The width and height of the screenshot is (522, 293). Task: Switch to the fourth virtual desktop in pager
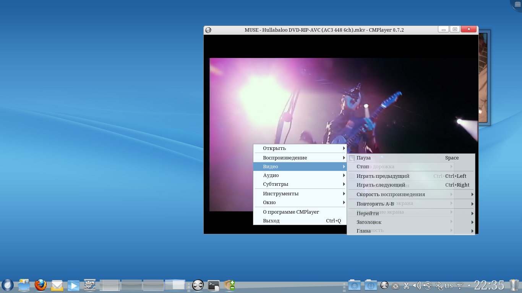coord(175,285)
